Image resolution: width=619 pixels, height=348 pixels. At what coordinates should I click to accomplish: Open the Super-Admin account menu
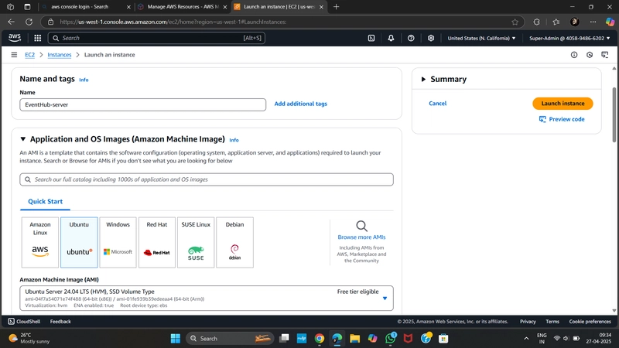click(x=569, y=38)
